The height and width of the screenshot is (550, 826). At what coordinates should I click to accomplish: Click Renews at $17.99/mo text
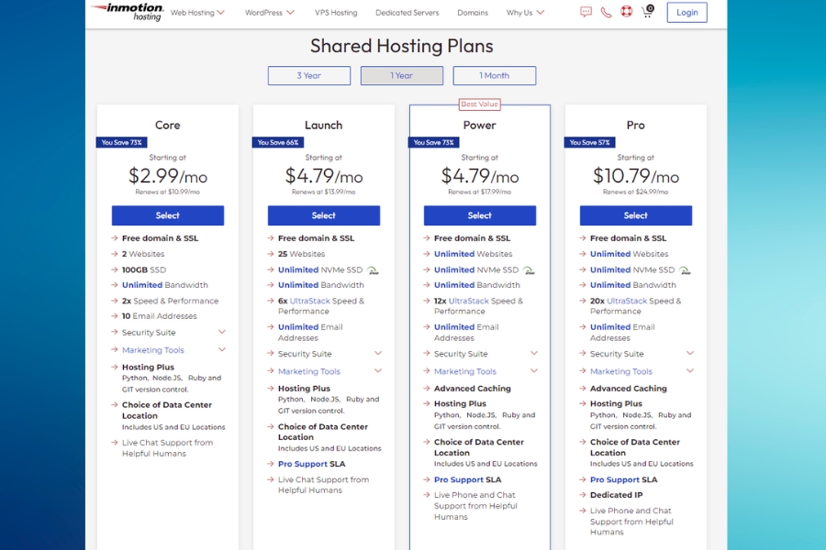(479, 192)
